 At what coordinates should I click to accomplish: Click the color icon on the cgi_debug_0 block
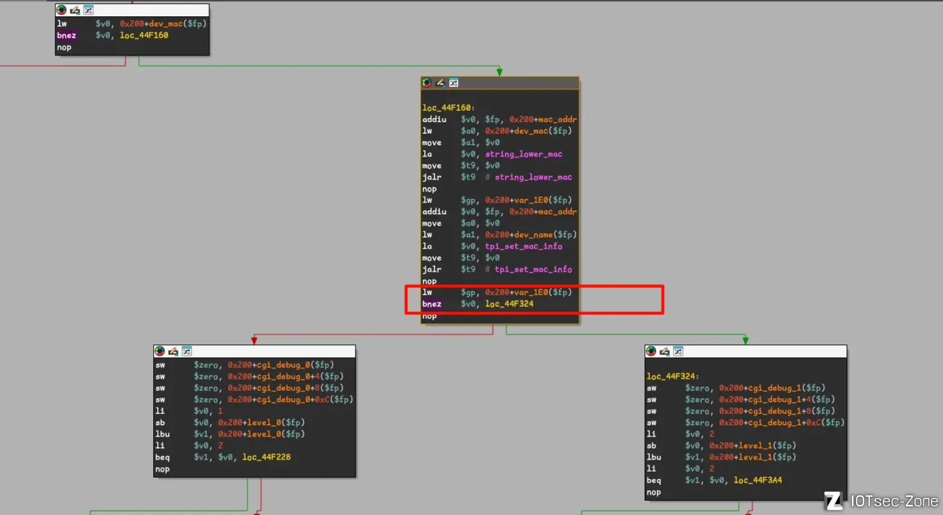[x=160, y=351]
